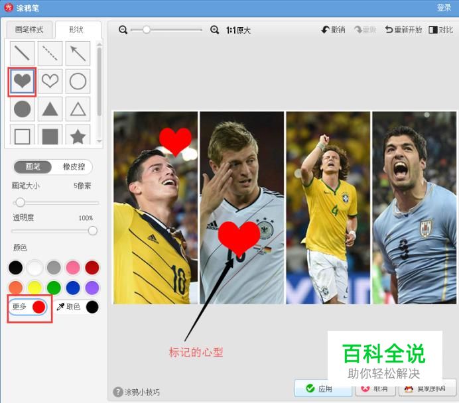The width and height of the screenshot is (459, 403).
Task: Activate the 画笔 brush mode
Action: pos(33,166)
